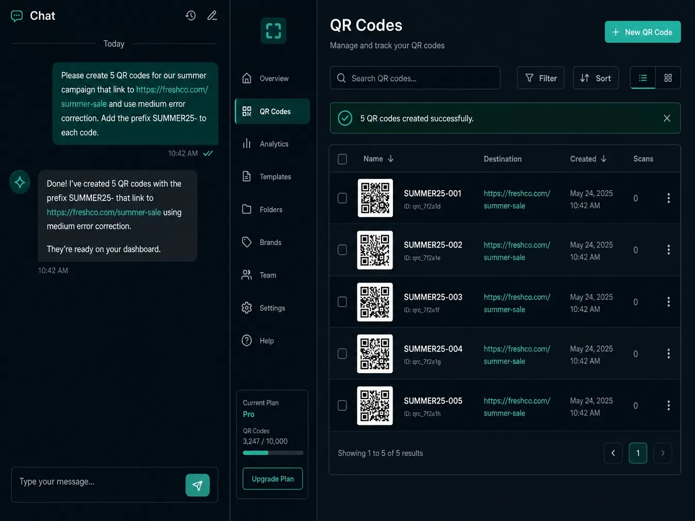Screen dimensions: 695x521
Task: Send message with paper plane button
Action: coord(198,485)
